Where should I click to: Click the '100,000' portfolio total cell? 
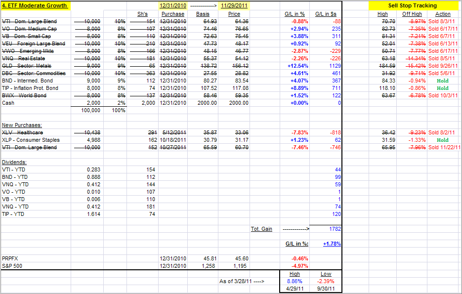point(91,110)
